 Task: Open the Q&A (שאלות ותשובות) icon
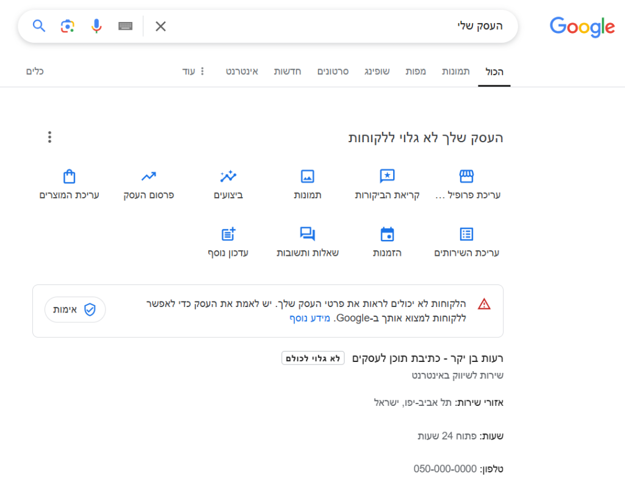click(307, 234)
